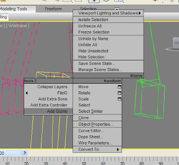Open Object Properties dialog
The width and height of the screenshot is (179, 165).
coord(97,124)
